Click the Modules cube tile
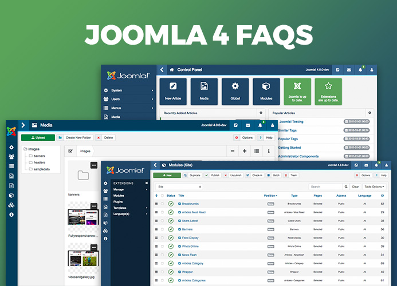397x286 pixels. point(266,92)
